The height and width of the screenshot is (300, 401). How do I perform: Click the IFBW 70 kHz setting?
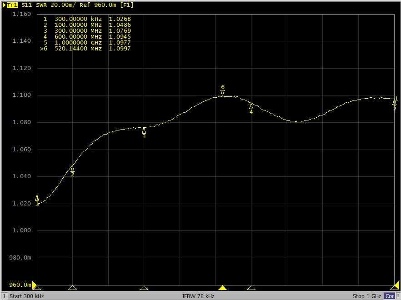198,296
